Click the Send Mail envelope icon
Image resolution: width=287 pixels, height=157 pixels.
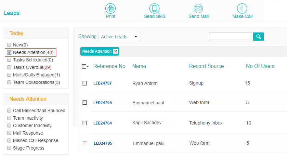(198, 8)
